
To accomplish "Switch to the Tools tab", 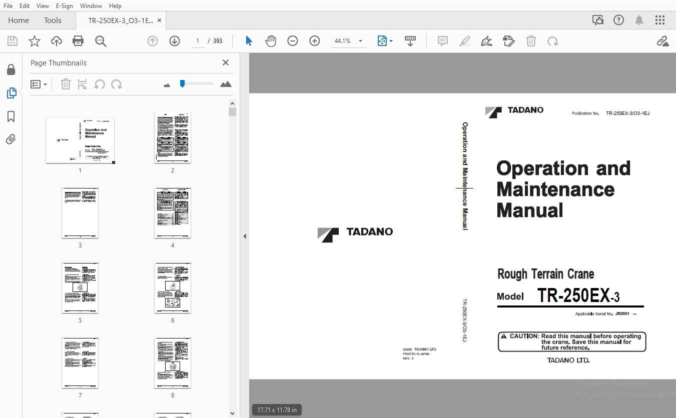I will (53, 20).
